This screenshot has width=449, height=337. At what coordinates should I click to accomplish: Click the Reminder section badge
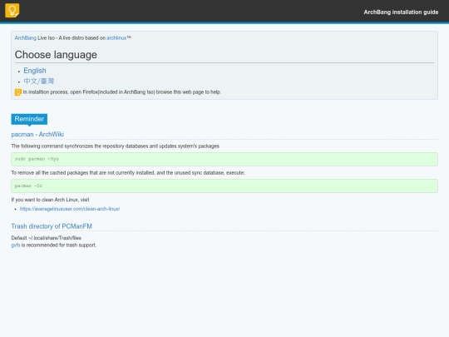click(29, 119)
